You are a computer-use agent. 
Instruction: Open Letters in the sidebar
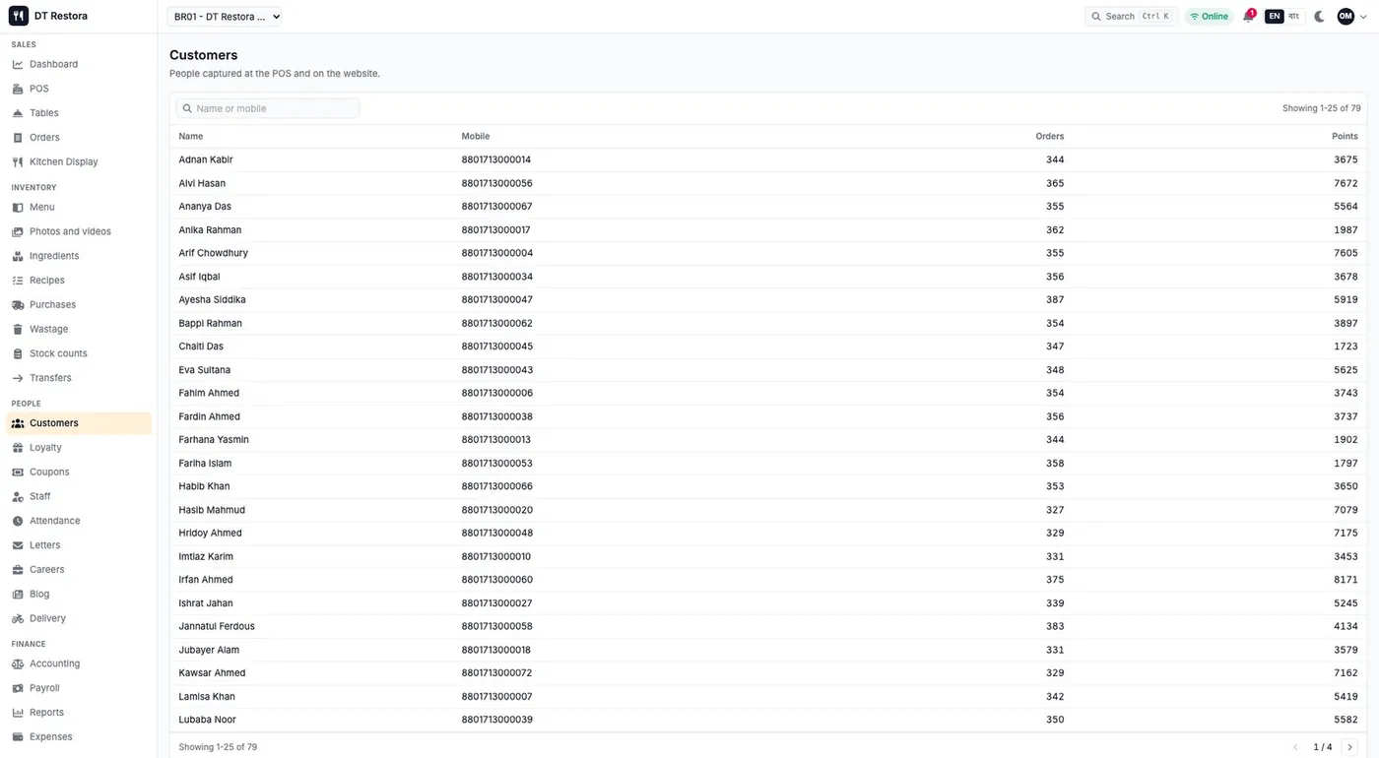pyautogui.click(x=79, y=545)
